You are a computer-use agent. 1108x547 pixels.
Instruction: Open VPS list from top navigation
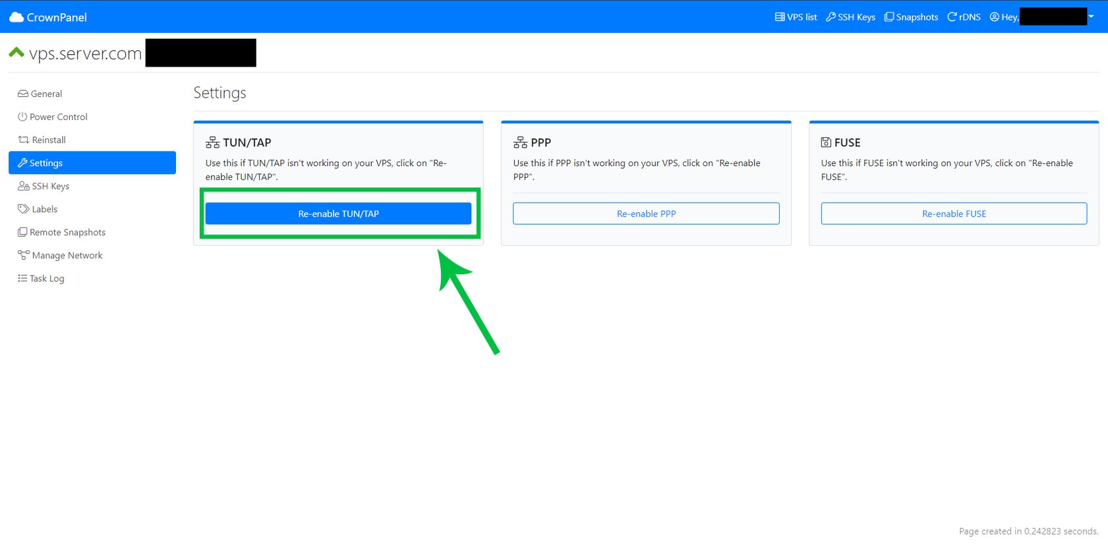796,17
